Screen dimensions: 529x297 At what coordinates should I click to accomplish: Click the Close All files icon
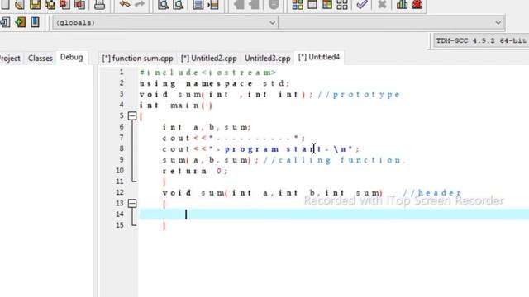pyautogui.click(x=79, y=4)
